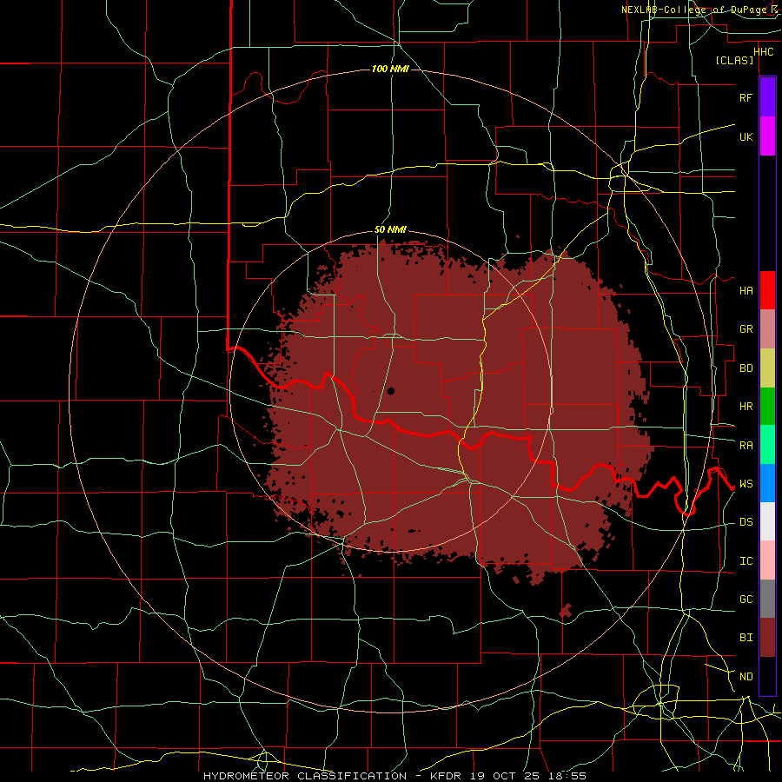Screen dimensions: 782x782
Task: Click the black radar site dot
Action: pyautogui.click(x=390, y=391)
